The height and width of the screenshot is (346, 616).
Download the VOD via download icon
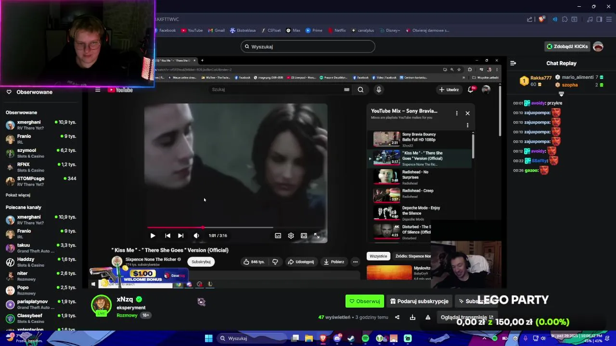coord(412,317)
